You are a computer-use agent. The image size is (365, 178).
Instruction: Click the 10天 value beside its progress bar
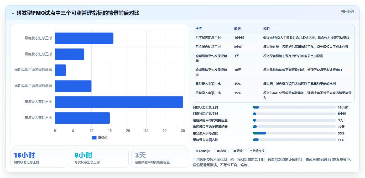[x=341, y=127]
